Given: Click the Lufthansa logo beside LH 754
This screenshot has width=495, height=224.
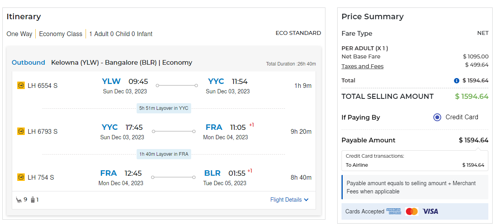Looking at the screenshot, I should coord(21,177).
